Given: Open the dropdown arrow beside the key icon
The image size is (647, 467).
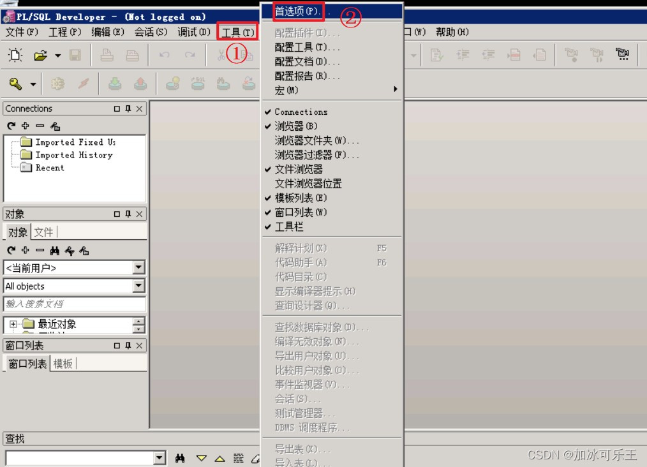Looking at the screenshot, I should point(33,84).
